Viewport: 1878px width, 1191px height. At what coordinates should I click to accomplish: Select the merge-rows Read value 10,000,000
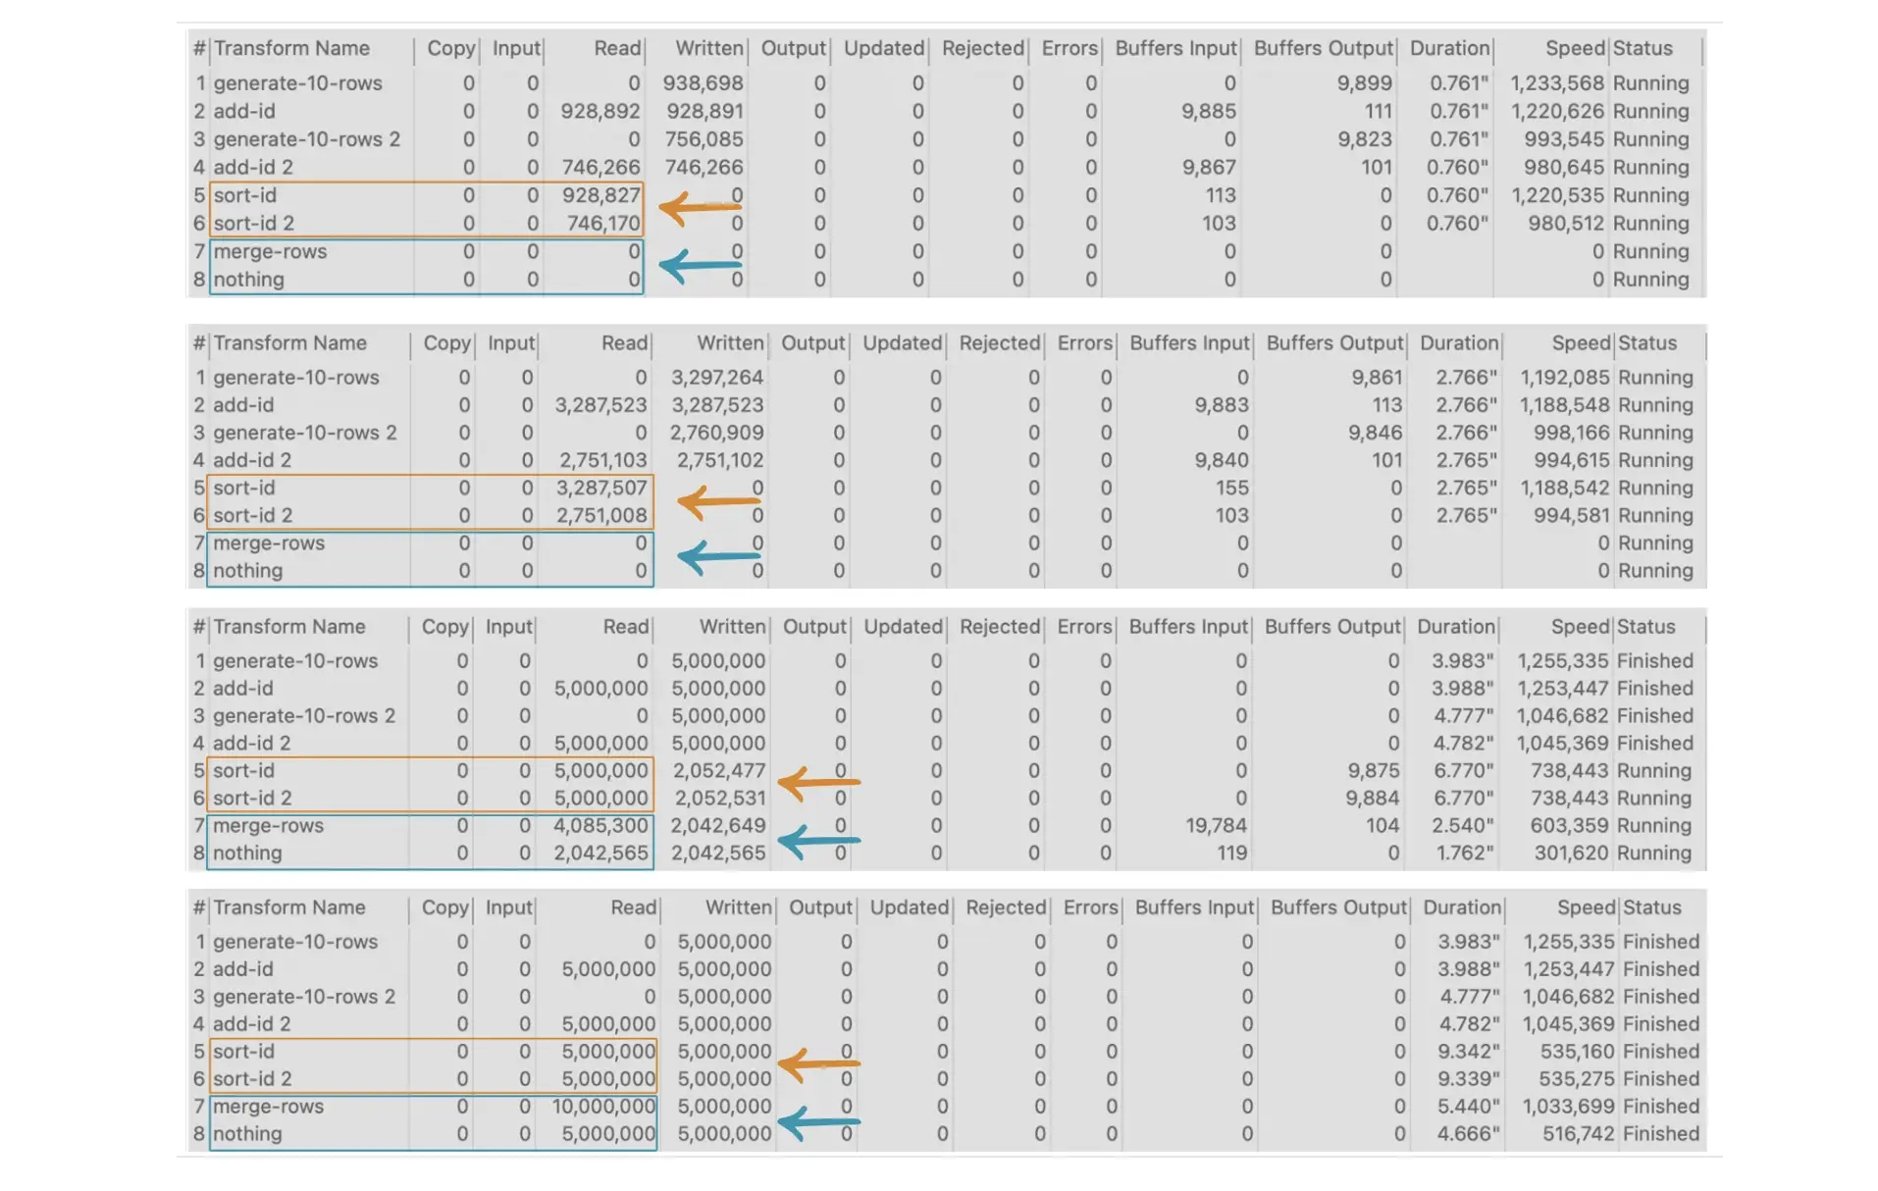click(x=602, y=1107)
